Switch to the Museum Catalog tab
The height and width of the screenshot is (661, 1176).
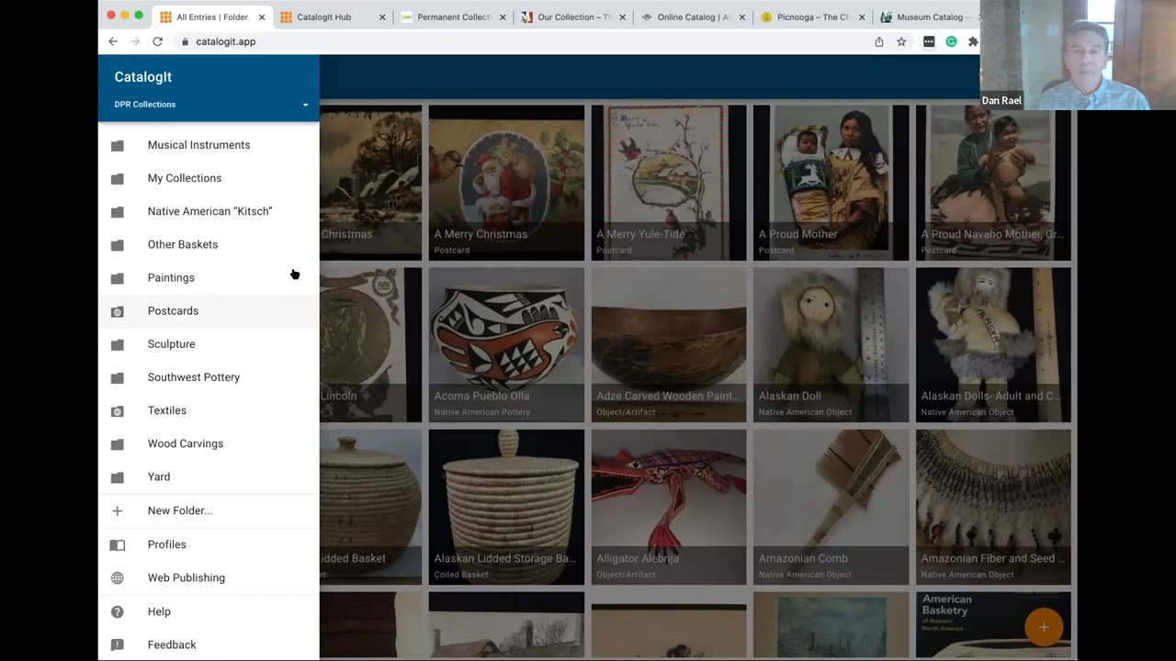pos(928,17)
